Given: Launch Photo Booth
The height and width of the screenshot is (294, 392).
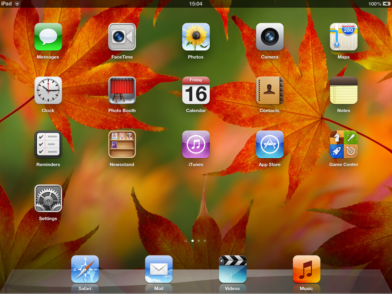Looking at the screenshot, I should (x=122, y=90).
